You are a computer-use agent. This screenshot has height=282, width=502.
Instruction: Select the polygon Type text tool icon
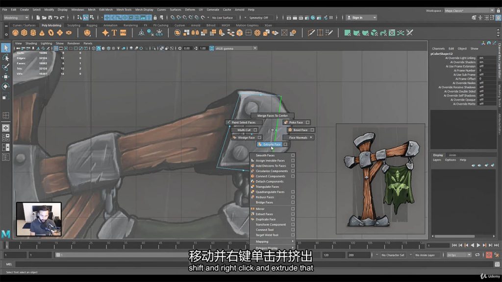click(x=114, y=33)
